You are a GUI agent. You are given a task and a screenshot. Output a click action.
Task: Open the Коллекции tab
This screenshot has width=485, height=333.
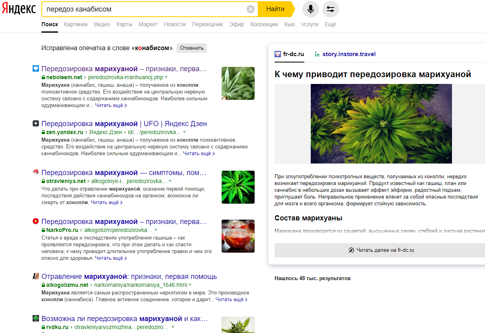(264, 24)
